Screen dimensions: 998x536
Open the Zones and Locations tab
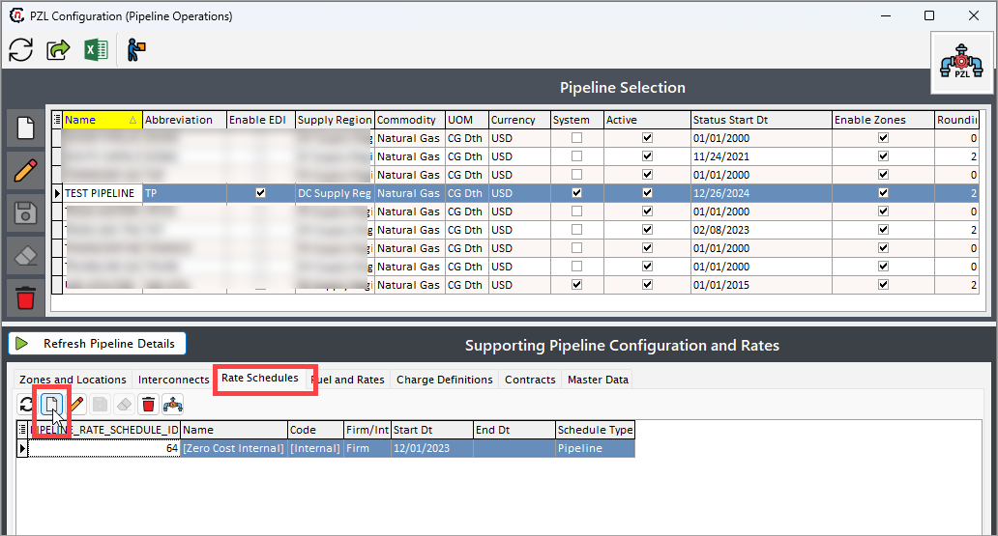click(73, 380)
